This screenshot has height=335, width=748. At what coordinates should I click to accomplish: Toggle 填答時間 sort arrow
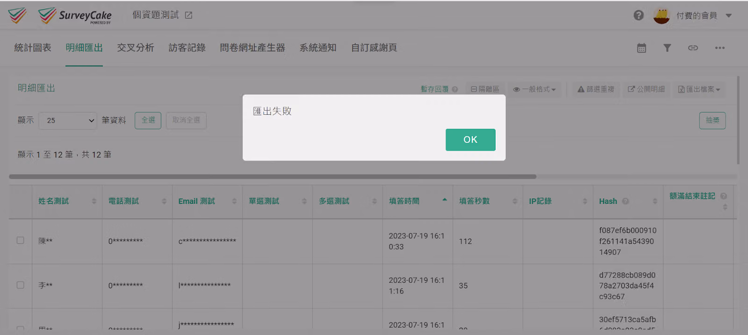445,200
